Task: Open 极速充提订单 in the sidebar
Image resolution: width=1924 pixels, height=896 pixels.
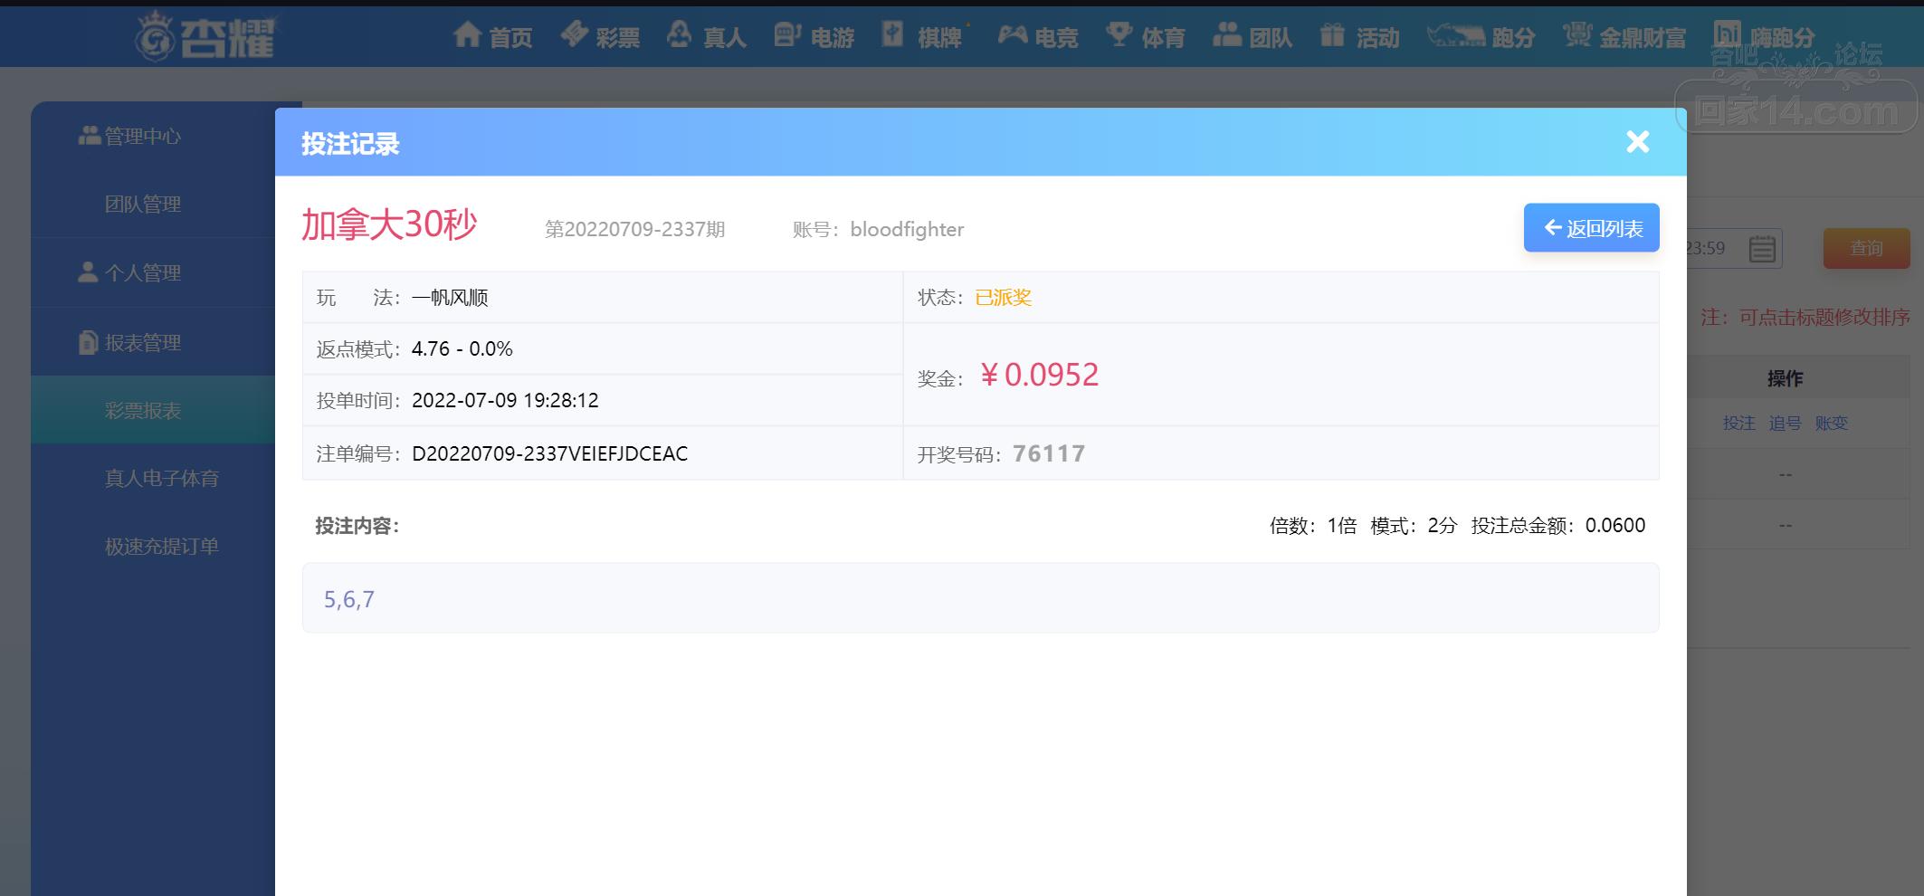Action: (x=161, y=547)
